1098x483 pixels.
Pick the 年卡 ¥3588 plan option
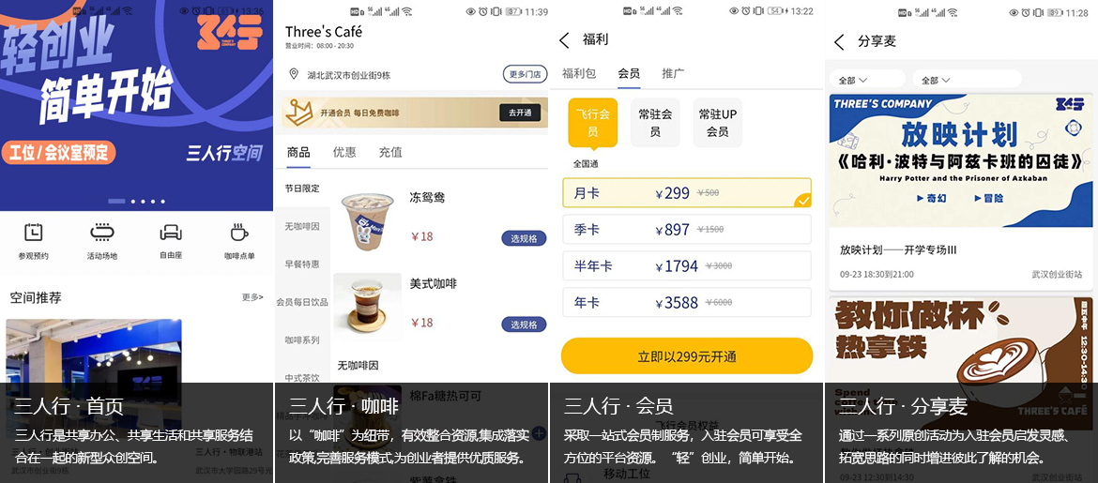[x=687, y=302]
